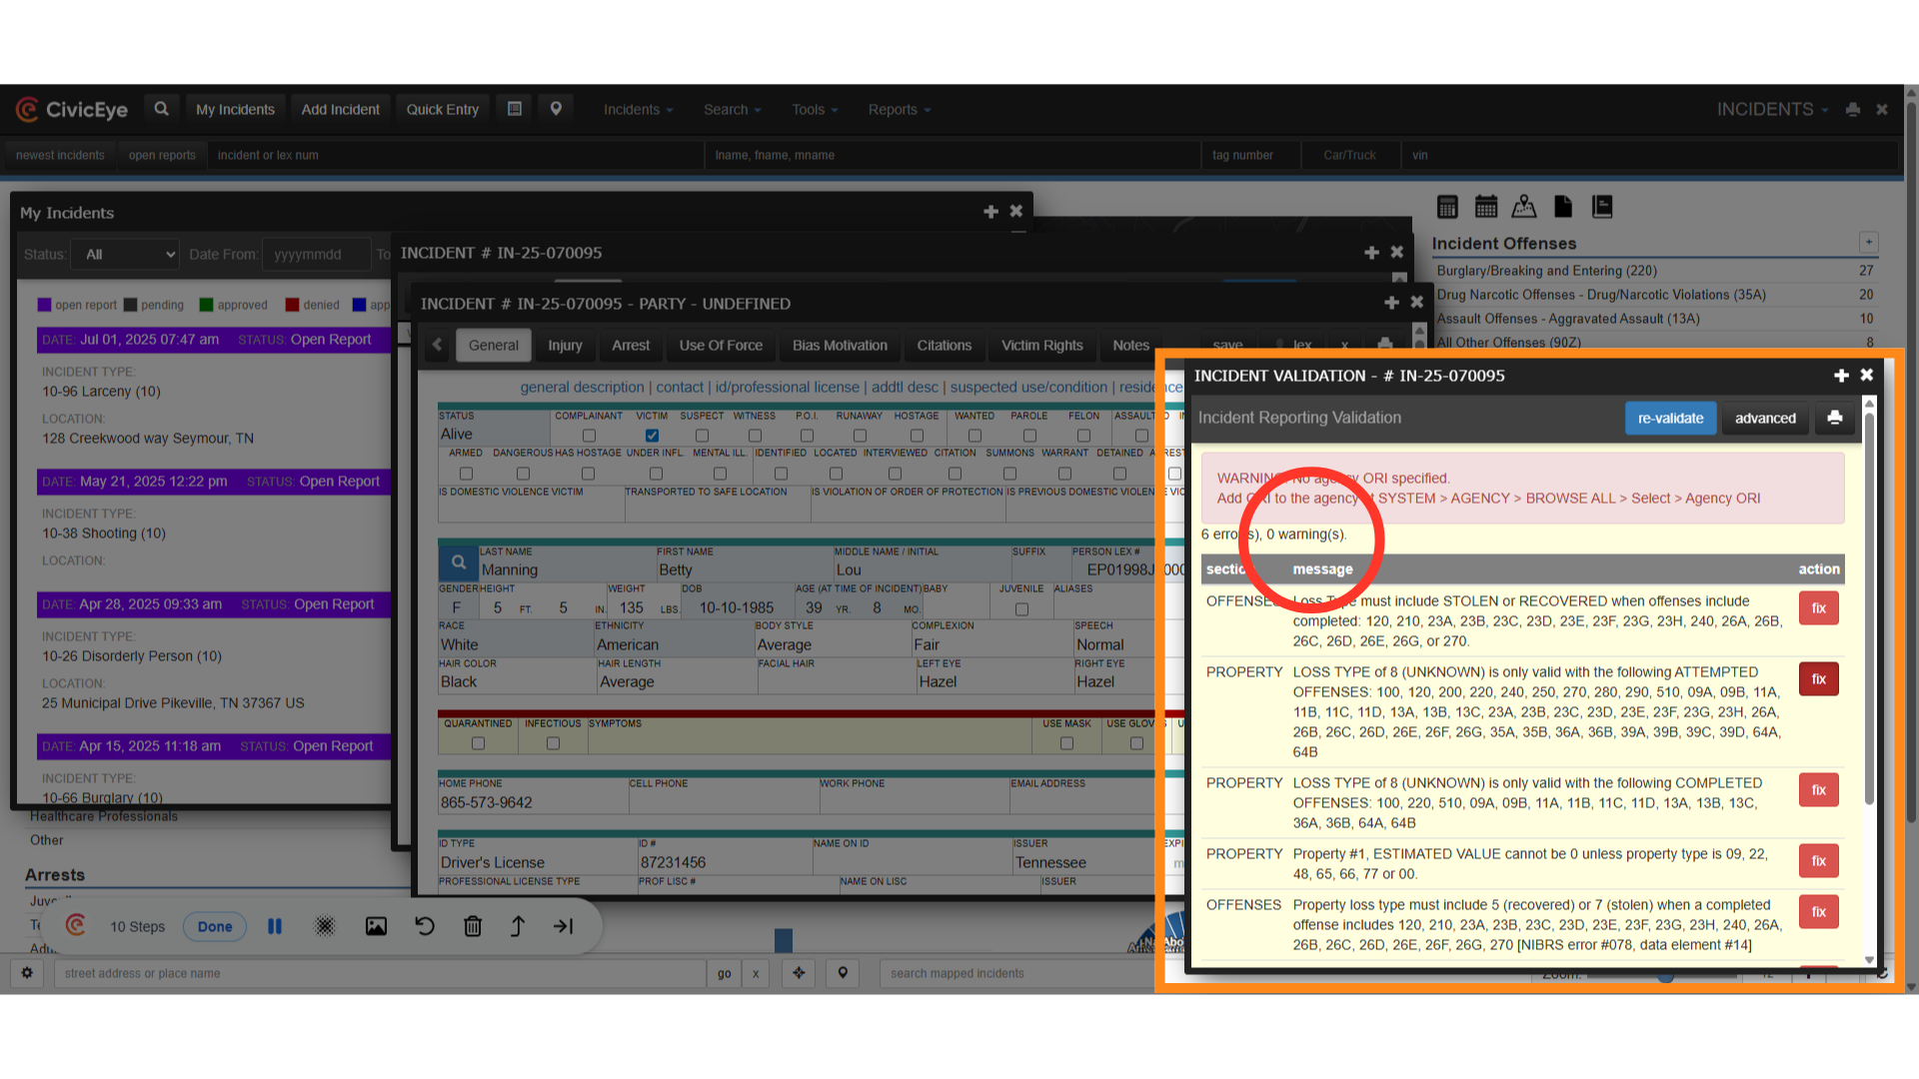The width and height of the screenshot is (1919, 1079).
Task: Click the printer icon in the top-right navbar
Action: pyautogui.click(x=1853, y=110)
